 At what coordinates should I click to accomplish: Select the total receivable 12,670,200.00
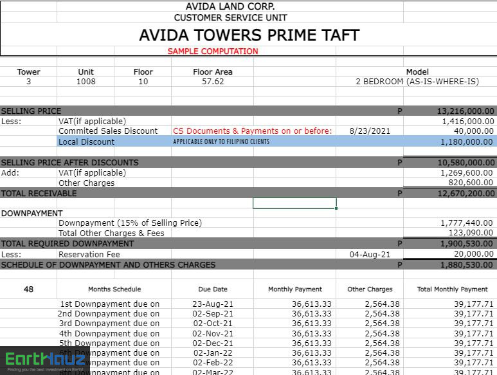pos(466,194)
